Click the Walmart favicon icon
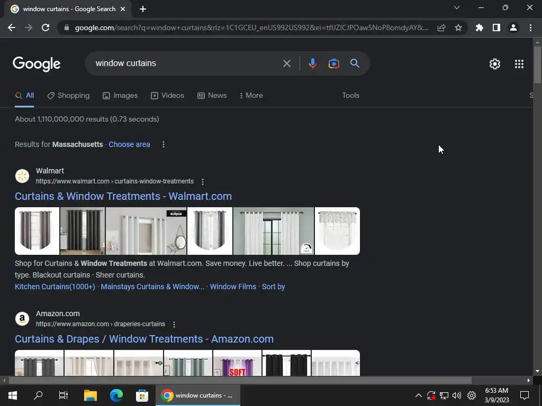This screenshot has height=406, width=542. click(22, 176)
